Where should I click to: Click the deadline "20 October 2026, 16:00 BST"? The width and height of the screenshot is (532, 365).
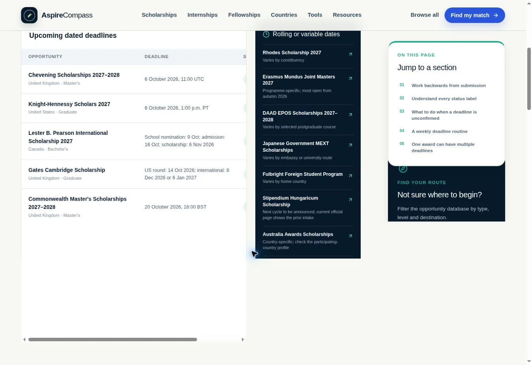(x=175, y=207)
